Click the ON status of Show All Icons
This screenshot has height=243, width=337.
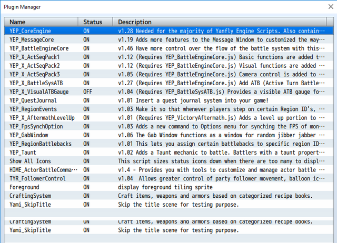pos(86,161)
